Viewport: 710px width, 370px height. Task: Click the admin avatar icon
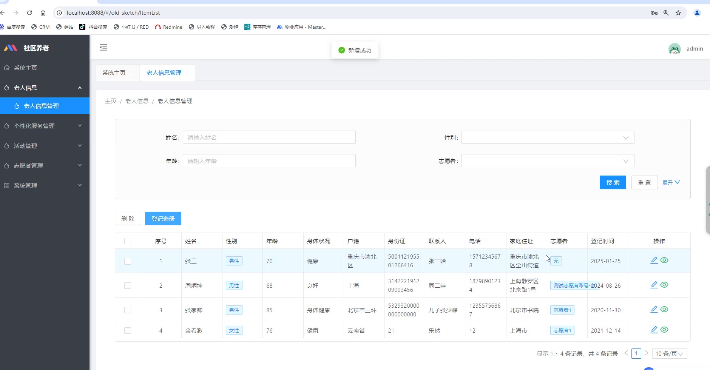(674, 49)
